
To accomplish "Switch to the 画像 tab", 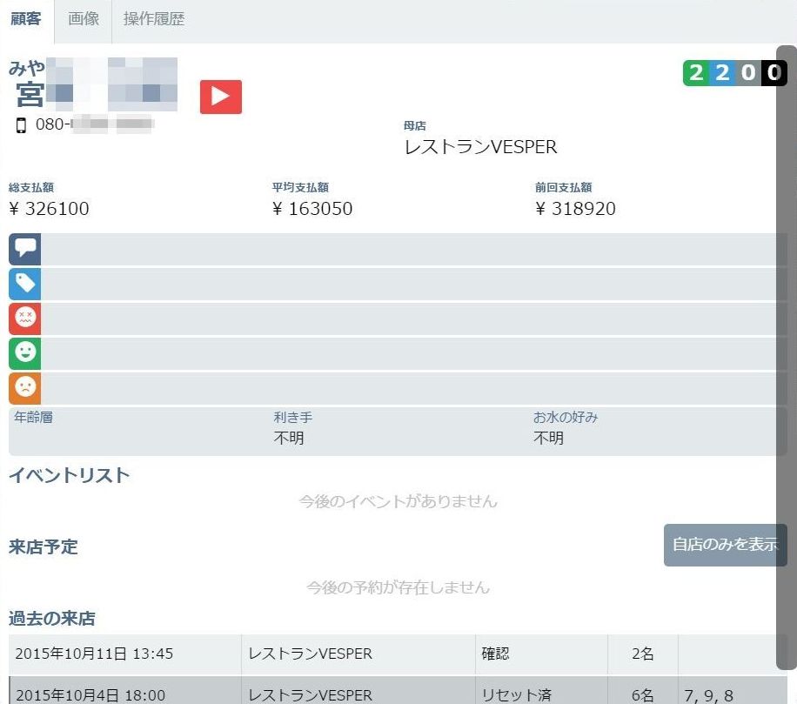I will 83,18.
